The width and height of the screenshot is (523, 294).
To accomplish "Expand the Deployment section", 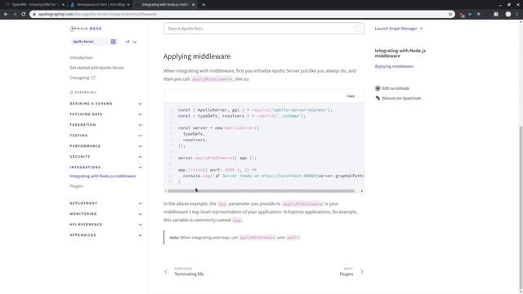I will tap(105, 203).
